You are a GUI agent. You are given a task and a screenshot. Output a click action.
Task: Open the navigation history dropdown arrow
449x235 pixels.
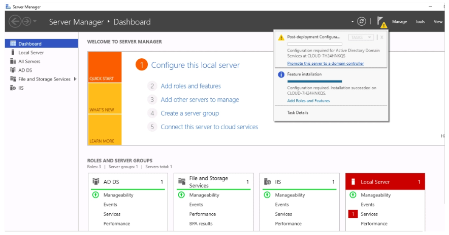[x=35, y=21]
